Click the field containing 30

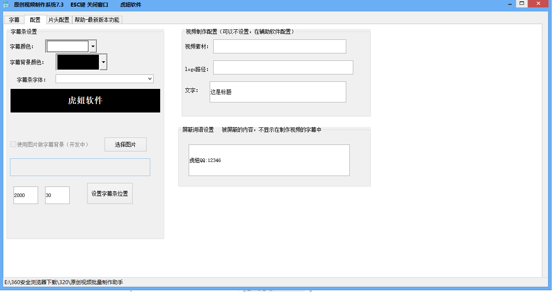[x=57, y=195]
